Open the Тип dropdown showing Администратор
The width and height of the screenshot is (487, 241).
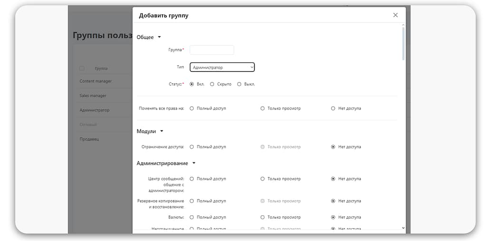click(x=222, y=68)
